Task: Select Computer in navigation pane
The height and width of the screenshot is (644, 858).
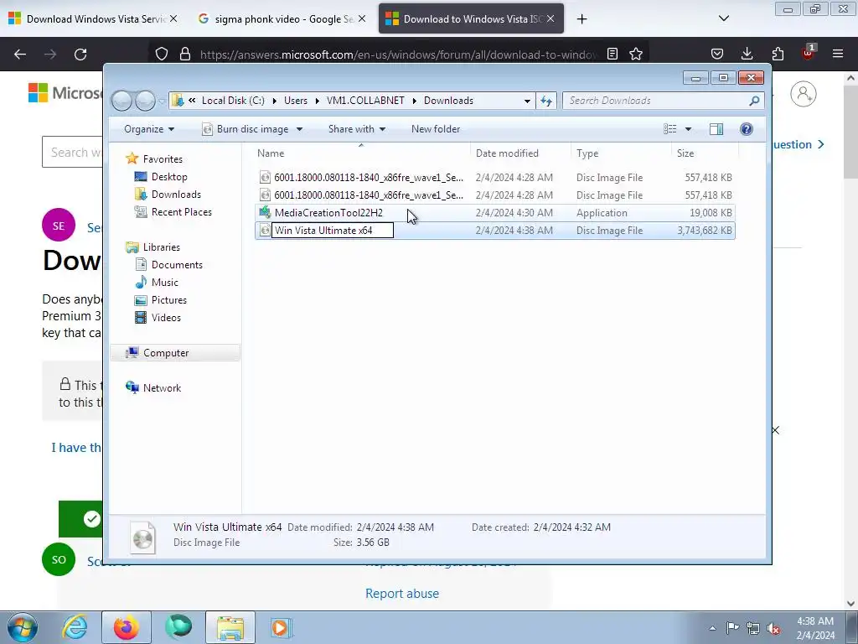Action: tap(175, 353)
